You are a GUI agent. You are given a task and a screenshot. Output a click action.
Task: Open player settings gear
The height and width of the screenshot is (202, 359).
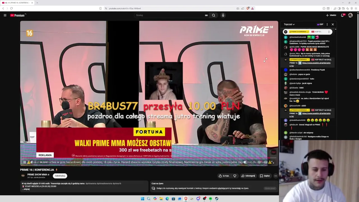click(x=259, y=162)
